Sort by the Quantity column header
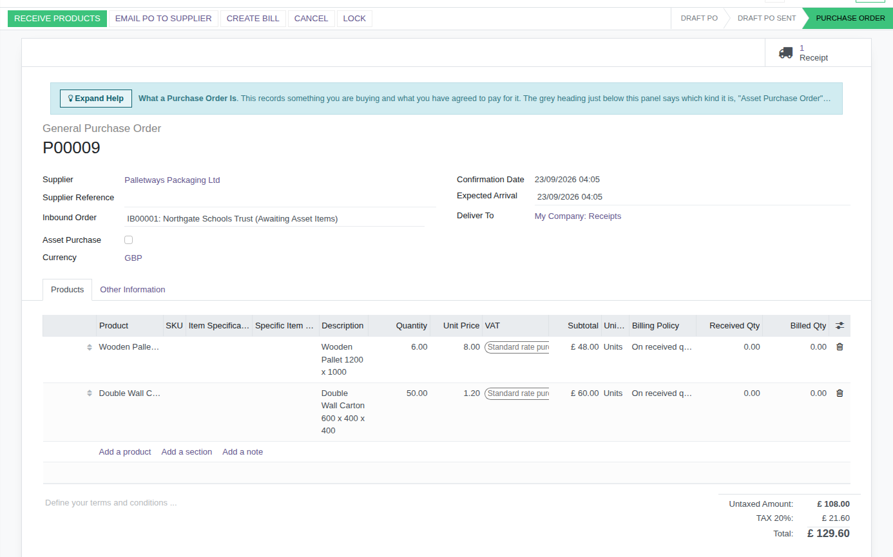 click(x=399, y=326)
